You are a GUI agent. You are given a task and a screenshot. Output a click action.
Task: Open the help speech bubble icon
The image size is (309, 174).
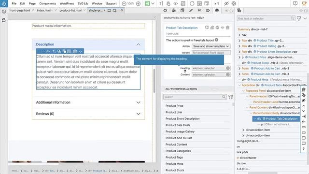(x=295, y=3)
